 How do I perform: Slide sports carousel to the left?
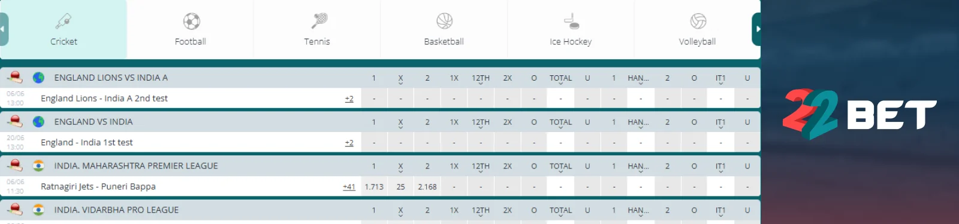pos(4,29)
